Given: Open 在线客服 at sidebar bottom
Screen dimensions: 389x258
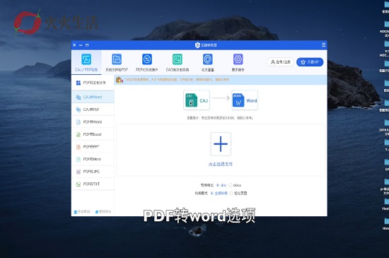Looking at the screenshot, I should (x=82, y=211).
